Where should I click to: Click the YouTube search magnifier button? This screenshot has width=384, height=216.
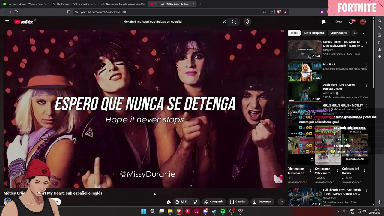click(234, 22)
